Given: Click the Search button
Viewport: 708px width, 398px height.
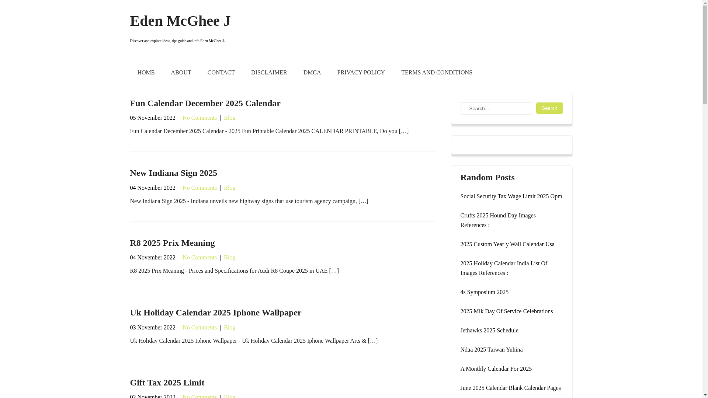Looking at the screenshot, I should 549,108.
